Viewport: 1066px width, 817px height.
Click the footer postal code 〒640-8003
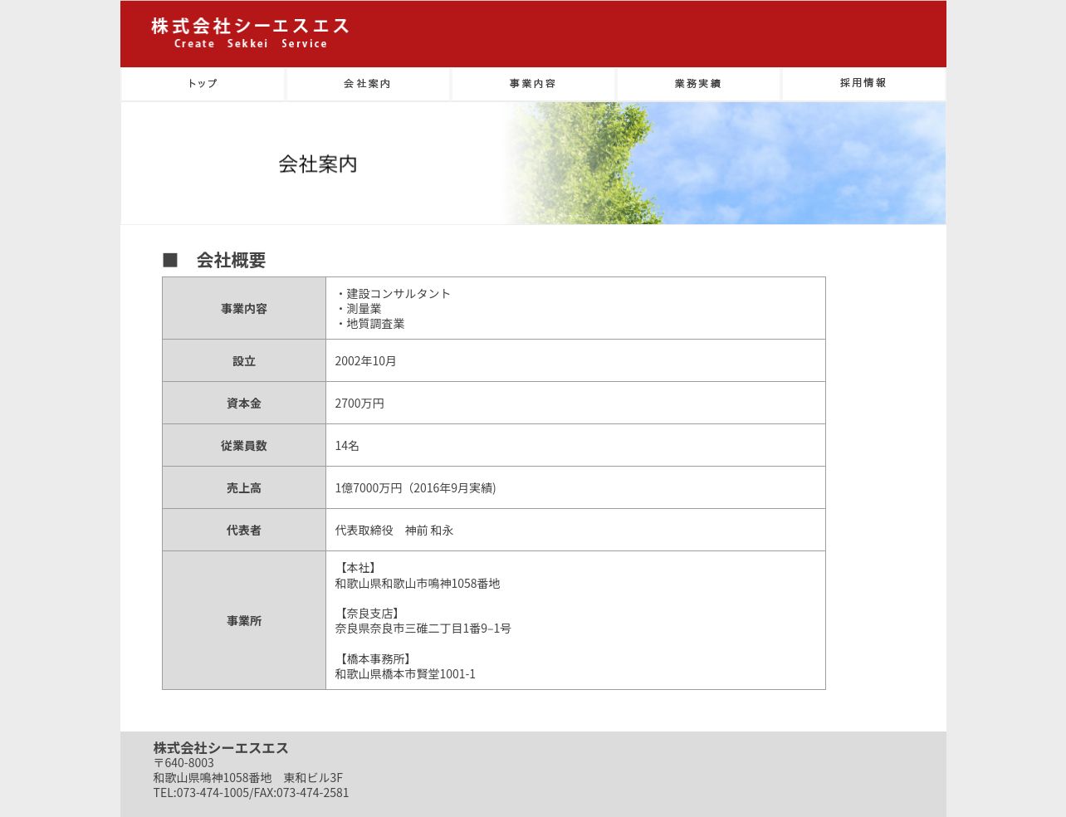183,762
